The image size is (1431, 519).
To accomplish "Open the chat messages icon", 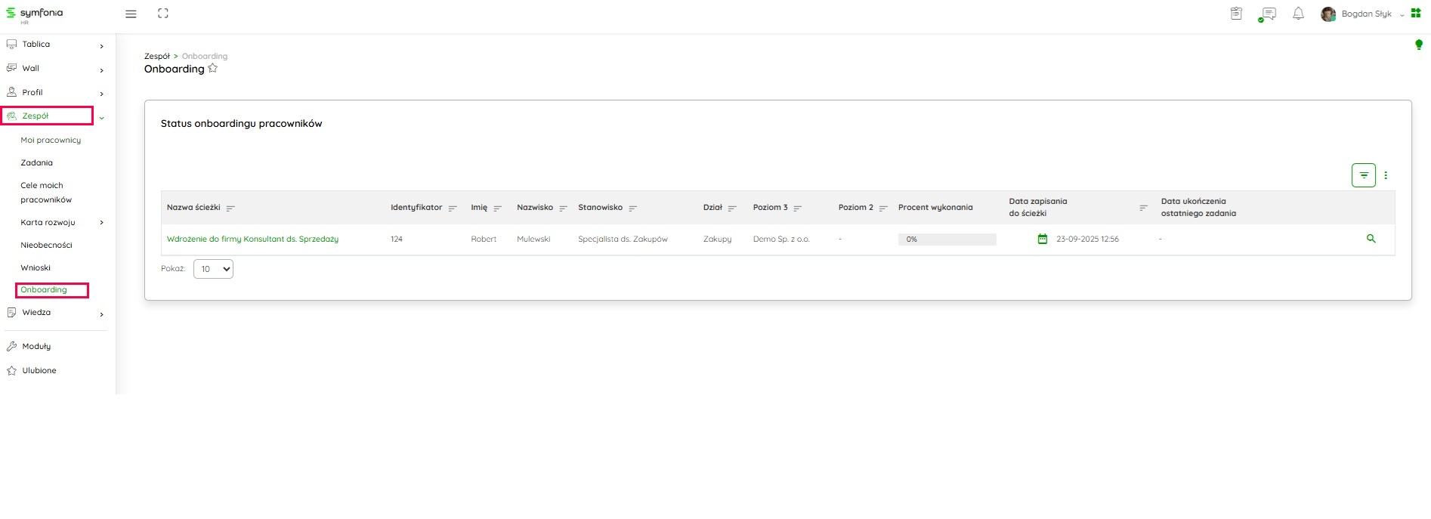I will pyautogui.click(x=1269, y=14).
